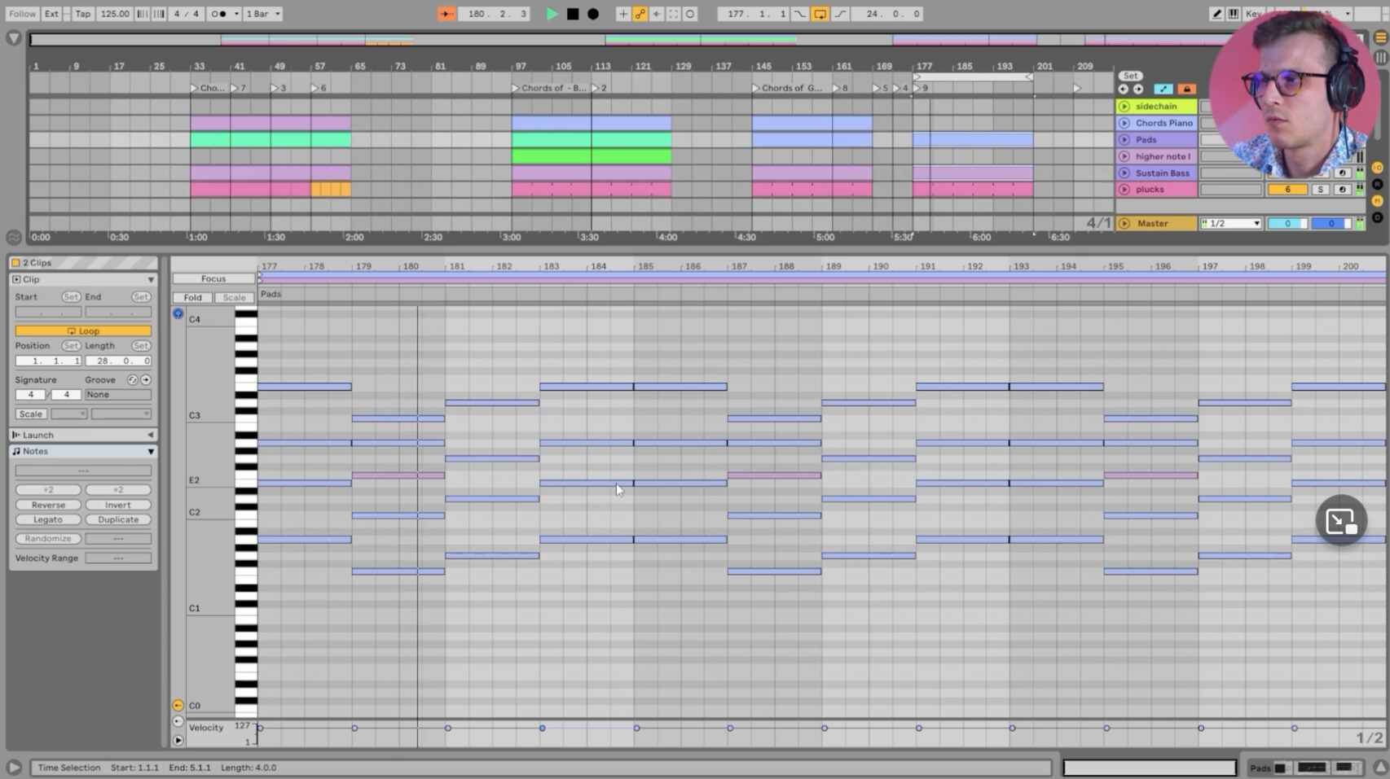Click the Re-enable Automation icon

[657, 14]
